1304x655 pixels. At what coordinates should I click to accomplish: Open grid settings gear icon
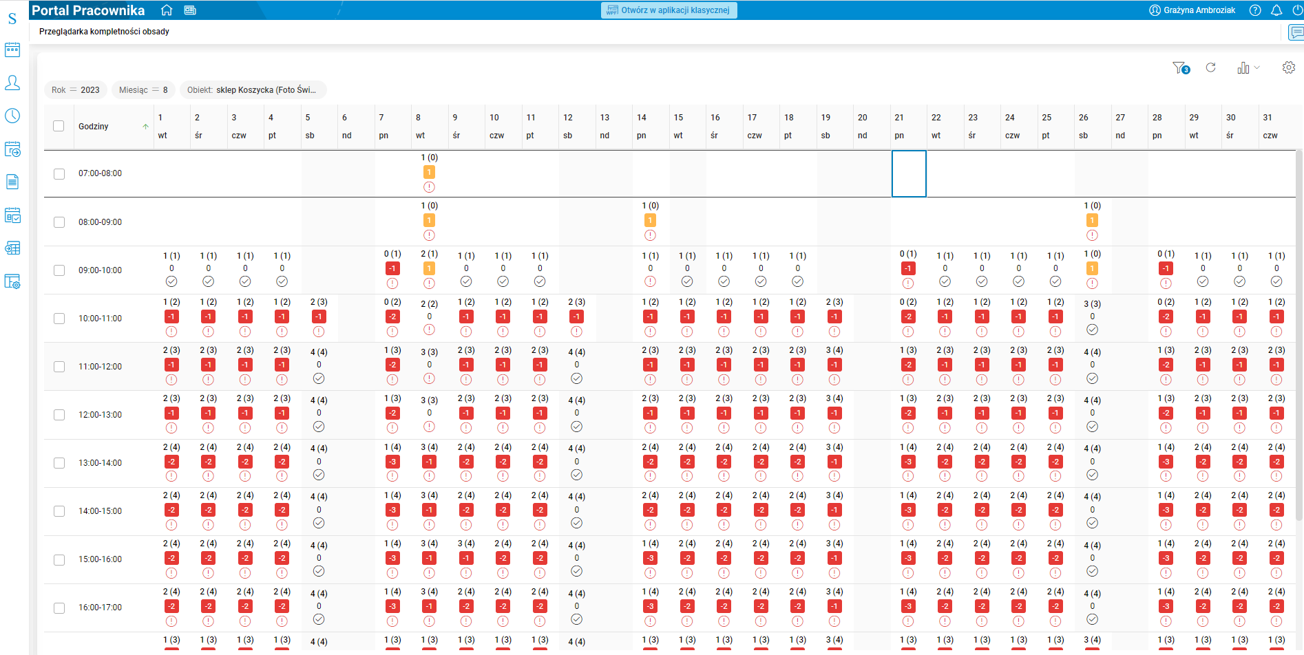(1289, 67)
